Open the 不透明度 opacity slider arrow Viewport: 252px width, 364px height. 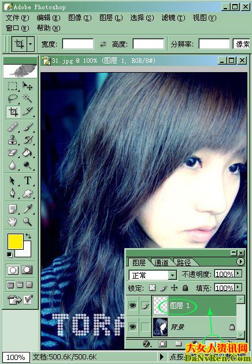point(238,273)
